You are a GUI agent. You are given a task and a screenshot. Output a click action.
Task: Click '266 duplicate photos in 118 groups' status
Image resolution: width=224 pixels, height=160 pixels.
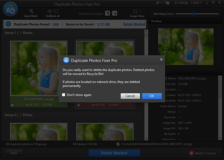point(26,144)
